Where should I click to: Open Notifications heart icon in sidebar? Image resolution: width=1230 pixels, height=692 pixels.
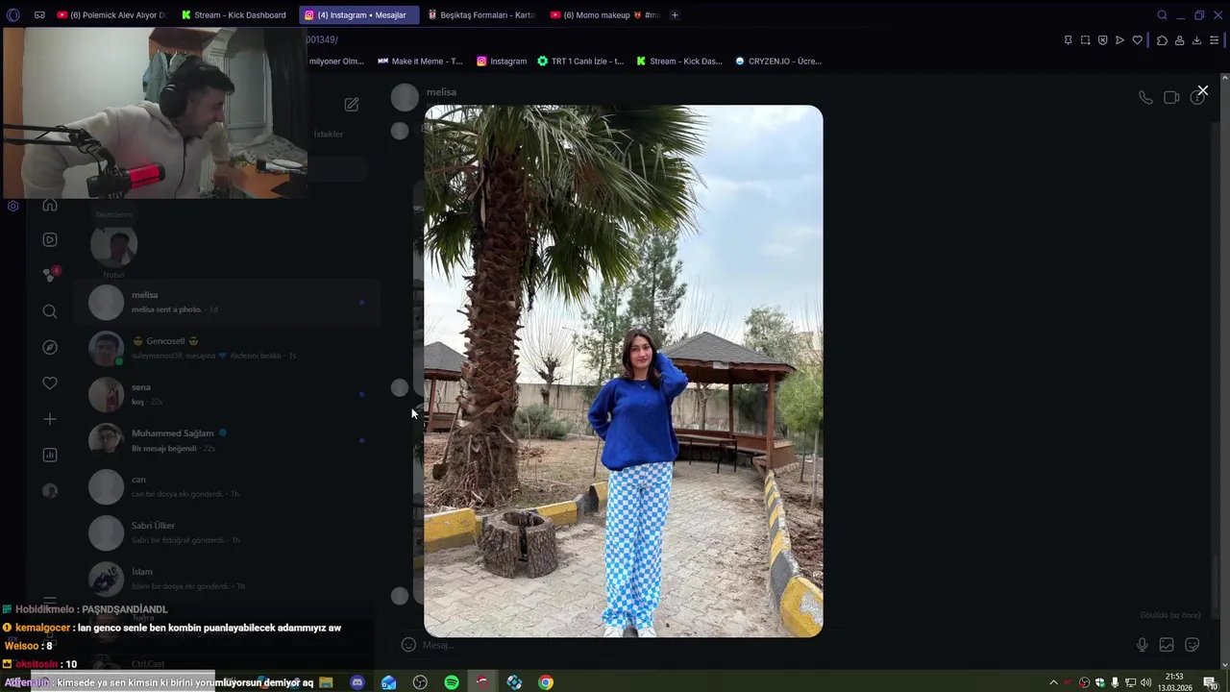[50, 383]
